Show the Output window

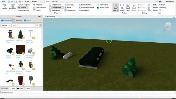click(37, 10)
